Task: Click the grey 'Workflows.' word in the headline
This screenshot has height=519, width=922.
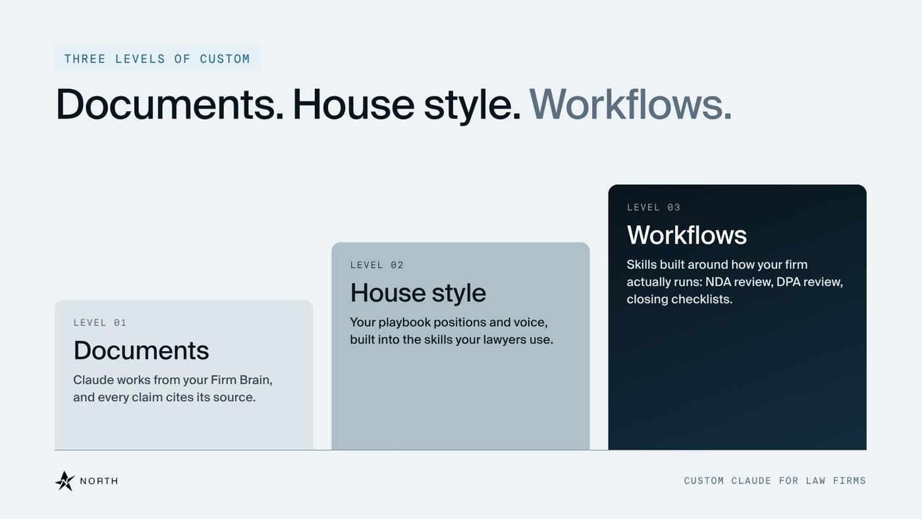Action: pos(630,104)
